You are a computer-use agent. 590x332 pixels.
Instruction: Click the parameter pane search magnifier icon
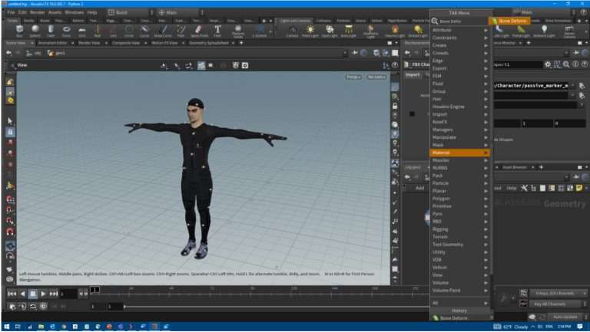566,64
